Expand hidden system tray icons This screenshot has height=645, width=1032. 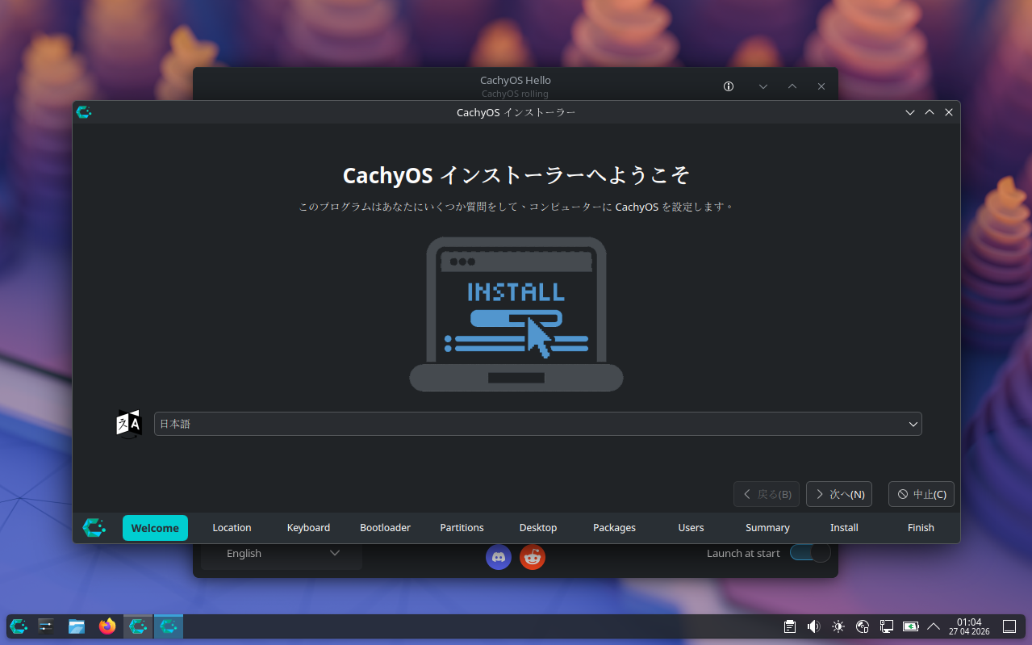pyautogui.click(x=934, y=626)
